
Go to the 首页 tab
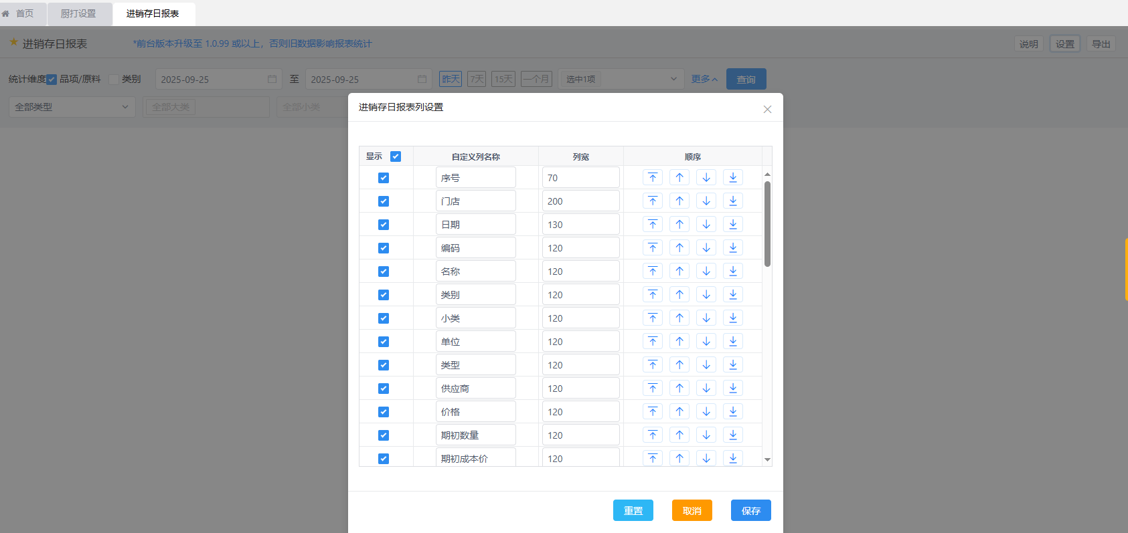pyautogui.click(x=24, y=13)
